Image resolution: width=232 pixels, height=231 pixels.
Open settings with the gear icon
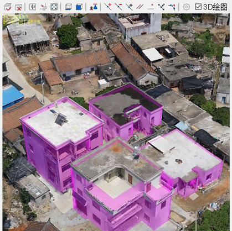pos(187,7)
